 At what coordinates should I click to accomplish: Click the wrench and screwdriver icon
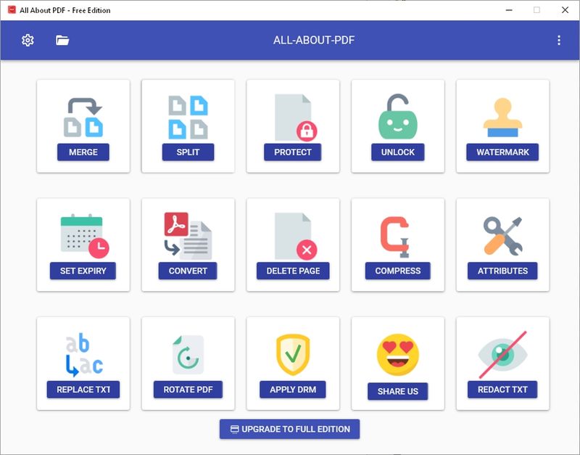pos(502,236)
